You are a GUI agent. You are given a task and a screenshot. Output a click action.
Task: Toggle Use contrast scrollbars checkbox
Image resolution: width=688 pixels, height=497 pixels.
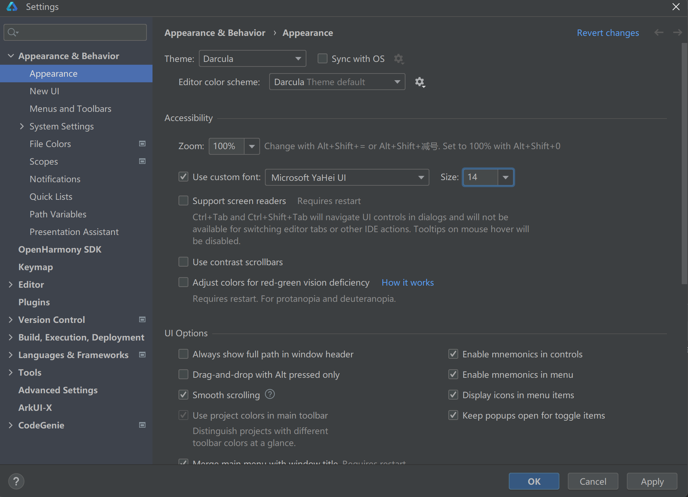183,262
